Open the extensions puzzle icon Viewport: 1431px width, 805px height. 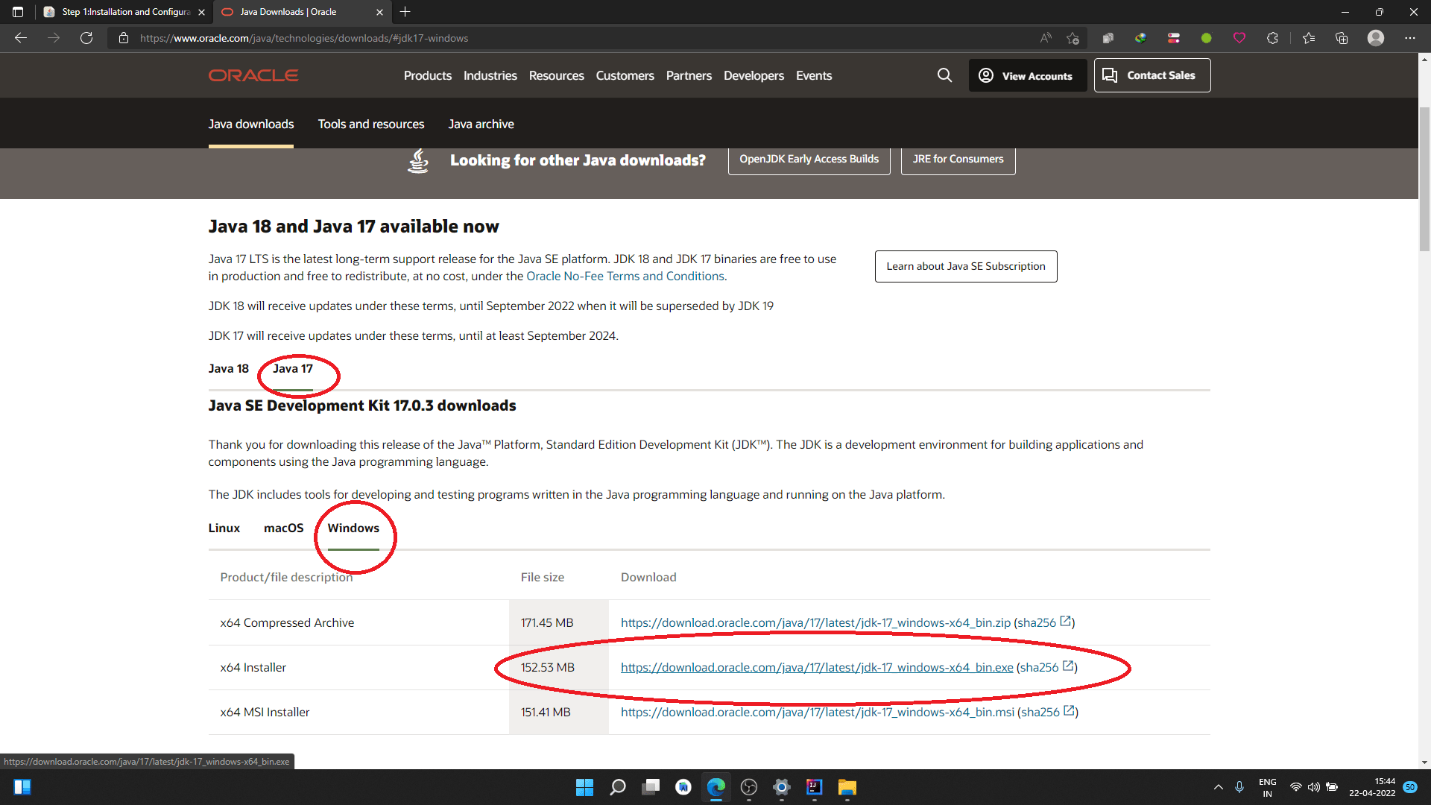1272,38
